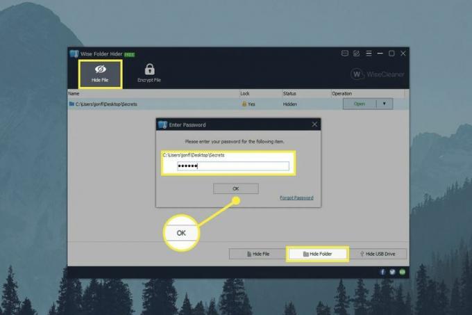Click inside the password input field
The width and height of the screenshot is (472, 315).
(233, 165)
